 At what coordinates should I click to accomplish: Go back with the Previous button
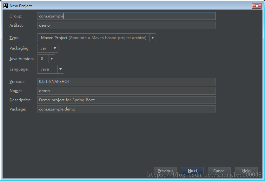point(165,171)
